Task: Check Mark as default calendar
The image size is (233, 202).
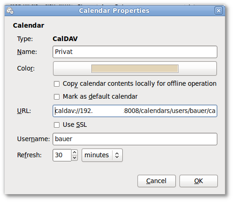Action: click(57, 97)
